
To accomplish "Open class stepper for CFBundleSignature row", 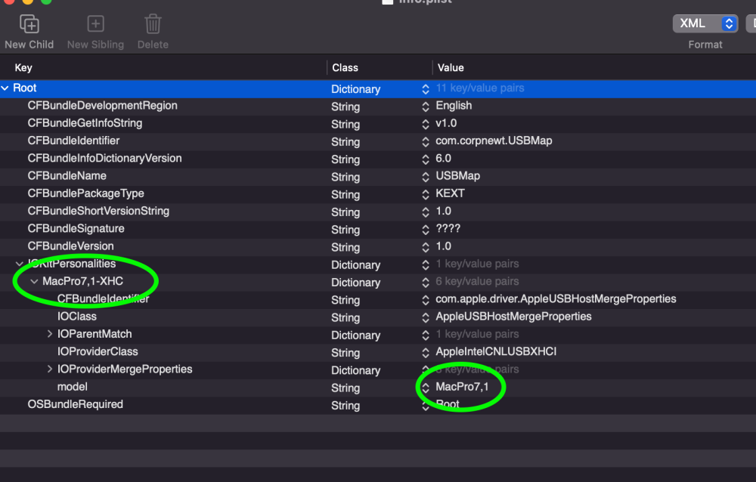I will click(425, 230).
